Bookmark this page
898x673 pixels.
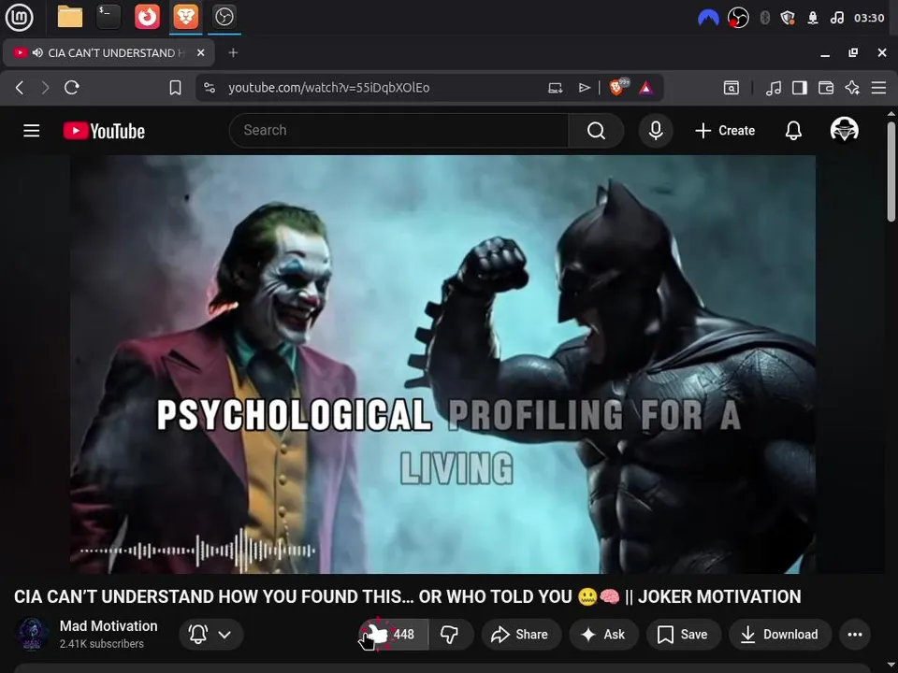point(175,88)
